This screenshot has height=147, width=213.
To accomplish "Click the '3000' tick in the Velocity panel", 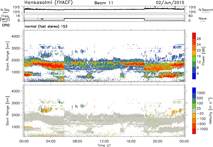I will click(15, 103).
